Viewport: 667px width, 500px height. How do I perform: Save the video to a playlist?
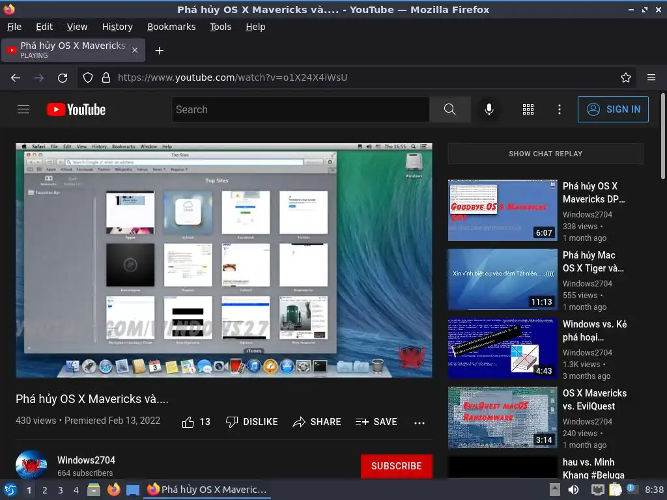pyautogui.click(x=376, y=422)
